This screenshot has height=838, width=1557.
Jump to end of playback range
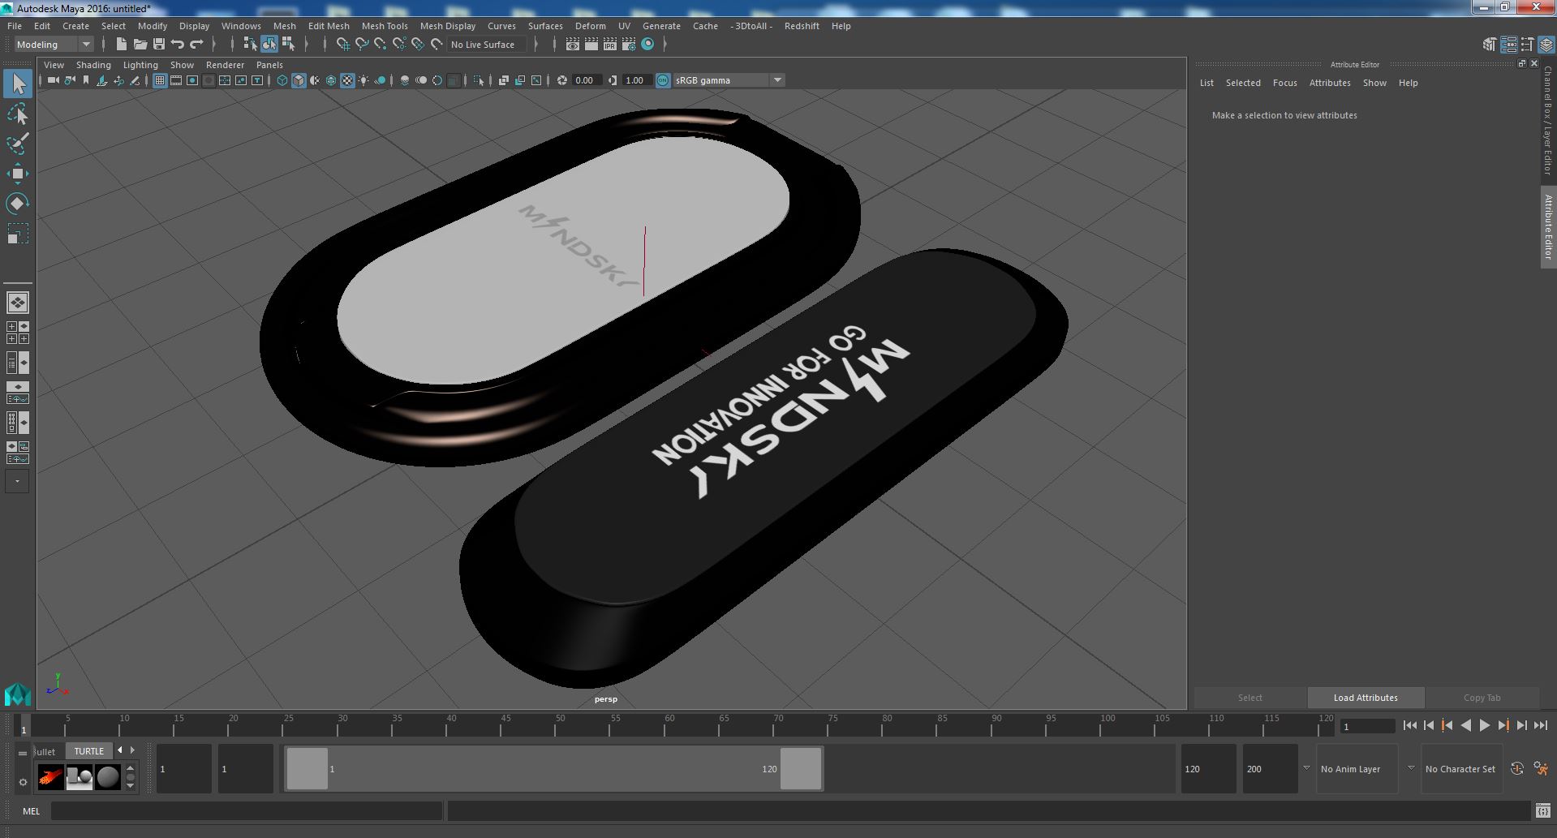1540,726
